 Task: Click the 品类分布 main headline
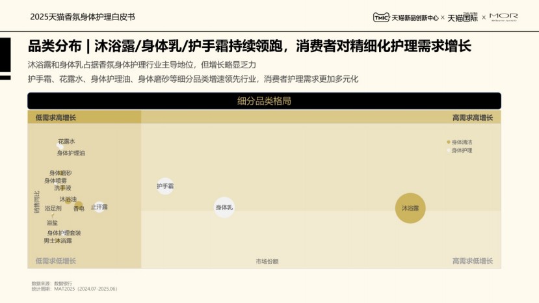[249, 46]
